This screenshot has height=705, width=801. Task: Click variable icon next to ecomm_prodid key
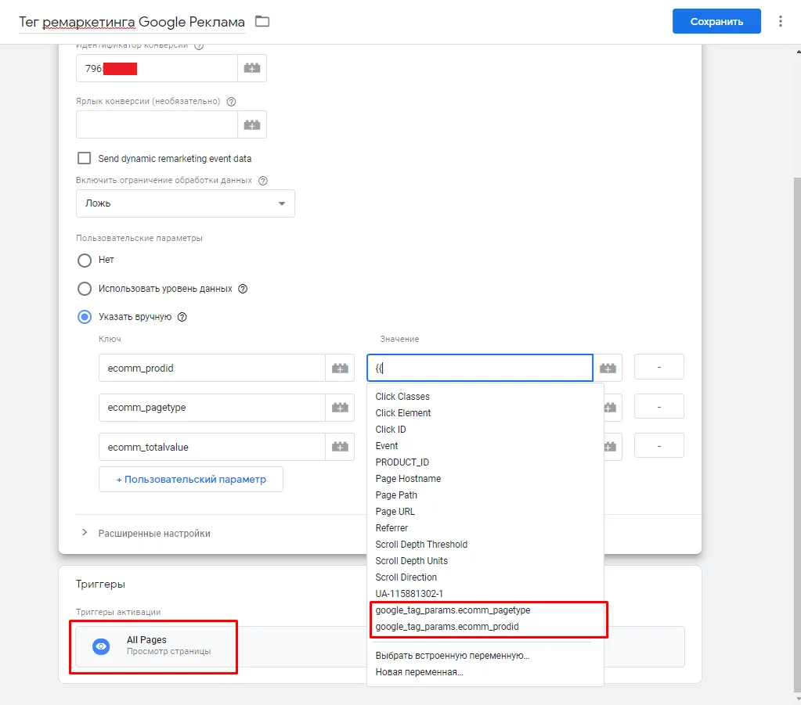tap(340, 368)
